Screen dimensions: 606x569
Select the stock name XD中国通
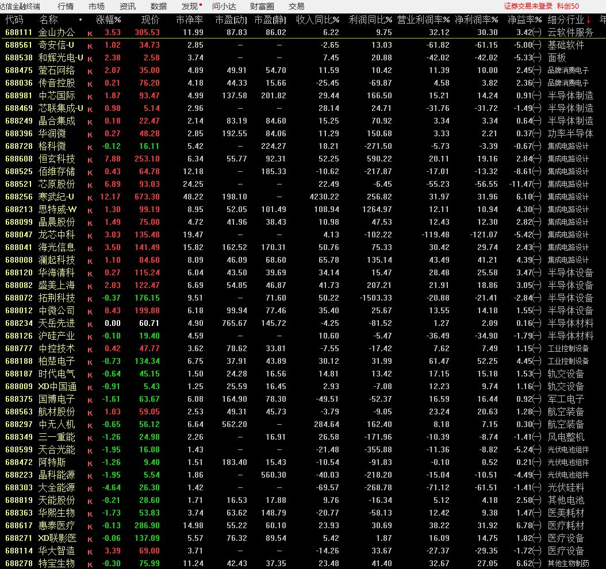pyautogui.click(x=57, y=386)
